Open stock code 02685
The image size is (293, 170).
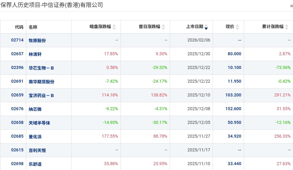coord(17,136)
